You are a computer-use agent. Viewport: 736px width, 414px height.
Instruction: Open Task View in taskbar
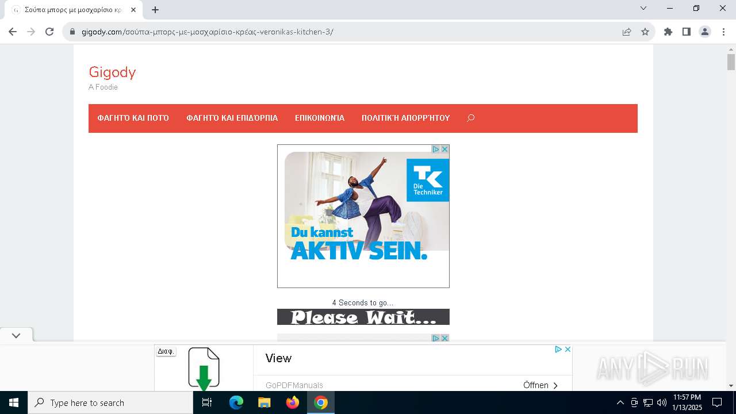pyautogui.click(x=207, y=402)
